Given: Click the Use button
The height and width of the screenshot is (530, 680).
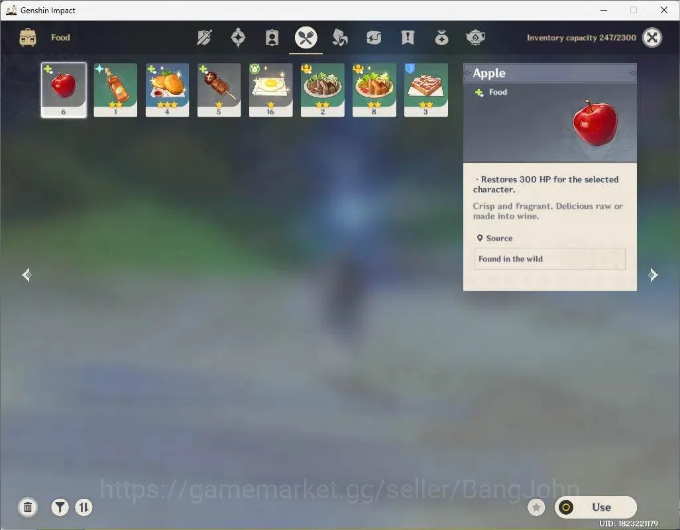Looking at the screenshot, I should [595, 507].
